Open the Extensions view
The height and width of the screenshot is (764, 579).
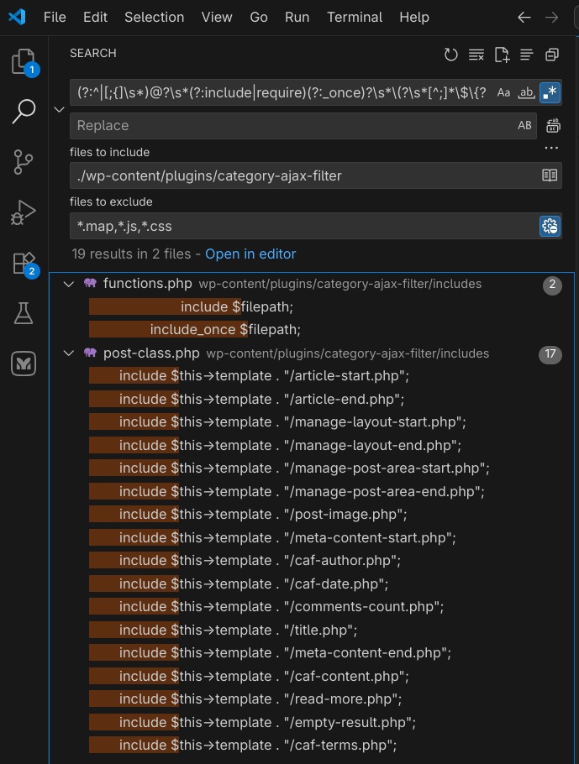[x=24, y=263]
